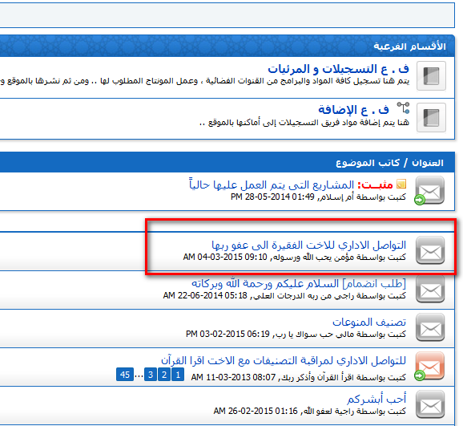Click the envelope icon of the sticky thread المشاريع التى يتم العمل عليها

tap(430, 190)
